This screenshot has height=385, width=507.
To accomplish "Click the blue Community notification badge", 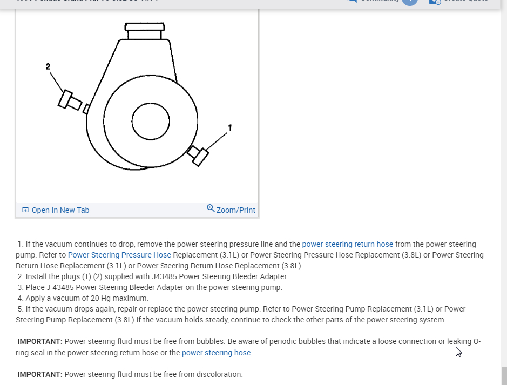I will coord(410,2).
